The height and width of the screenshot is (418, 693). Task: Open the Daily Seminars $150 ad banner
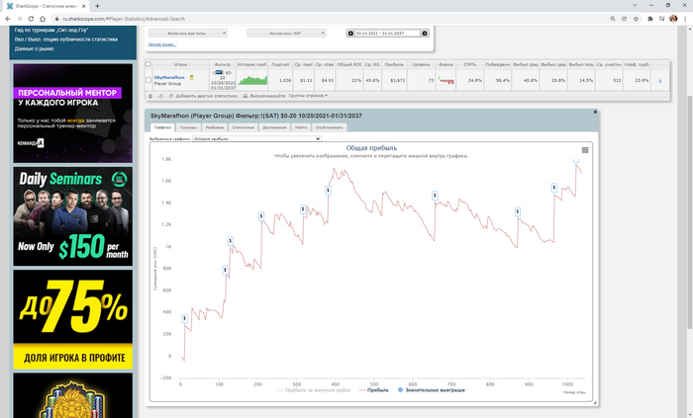(x=73, y=216)
